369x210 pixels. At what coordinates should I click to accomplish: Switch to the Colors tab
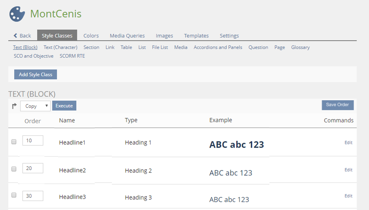91,36
